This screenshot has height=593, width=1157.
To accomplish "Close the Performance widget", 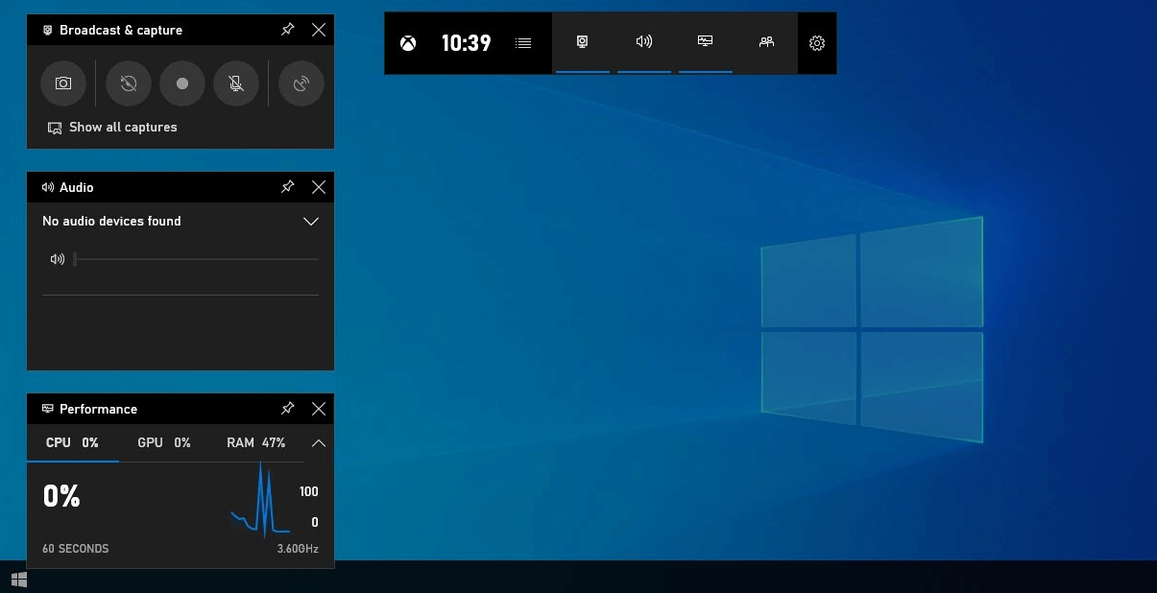I will click(319, 409).
